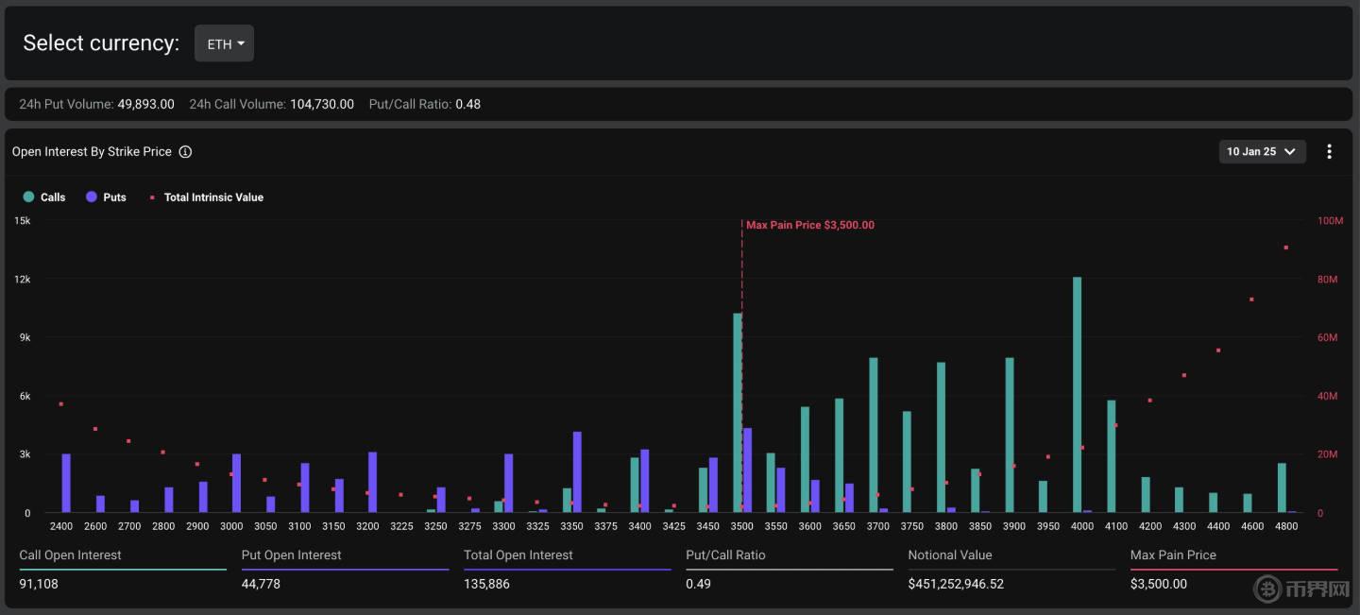Click the put bar at strike 3350

point(577,472)
